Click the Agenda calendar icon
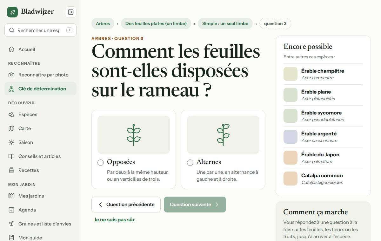 click(x=11, y=210)
